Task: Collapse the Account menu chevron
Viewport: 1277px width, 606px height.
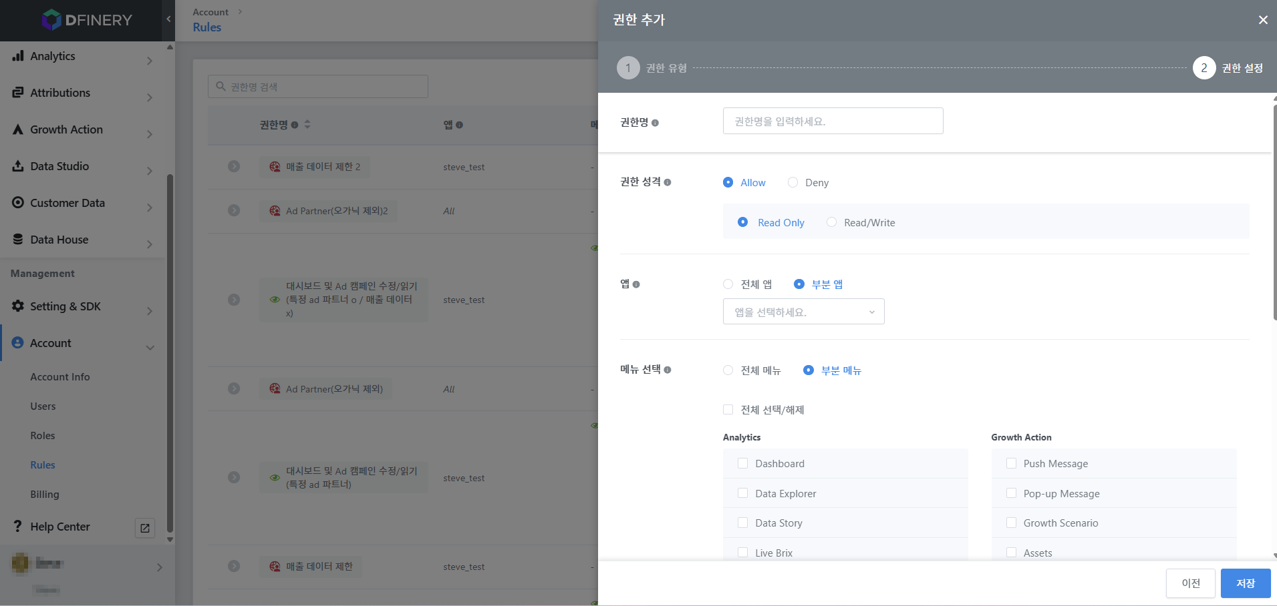Action: (x=150, y=348)
